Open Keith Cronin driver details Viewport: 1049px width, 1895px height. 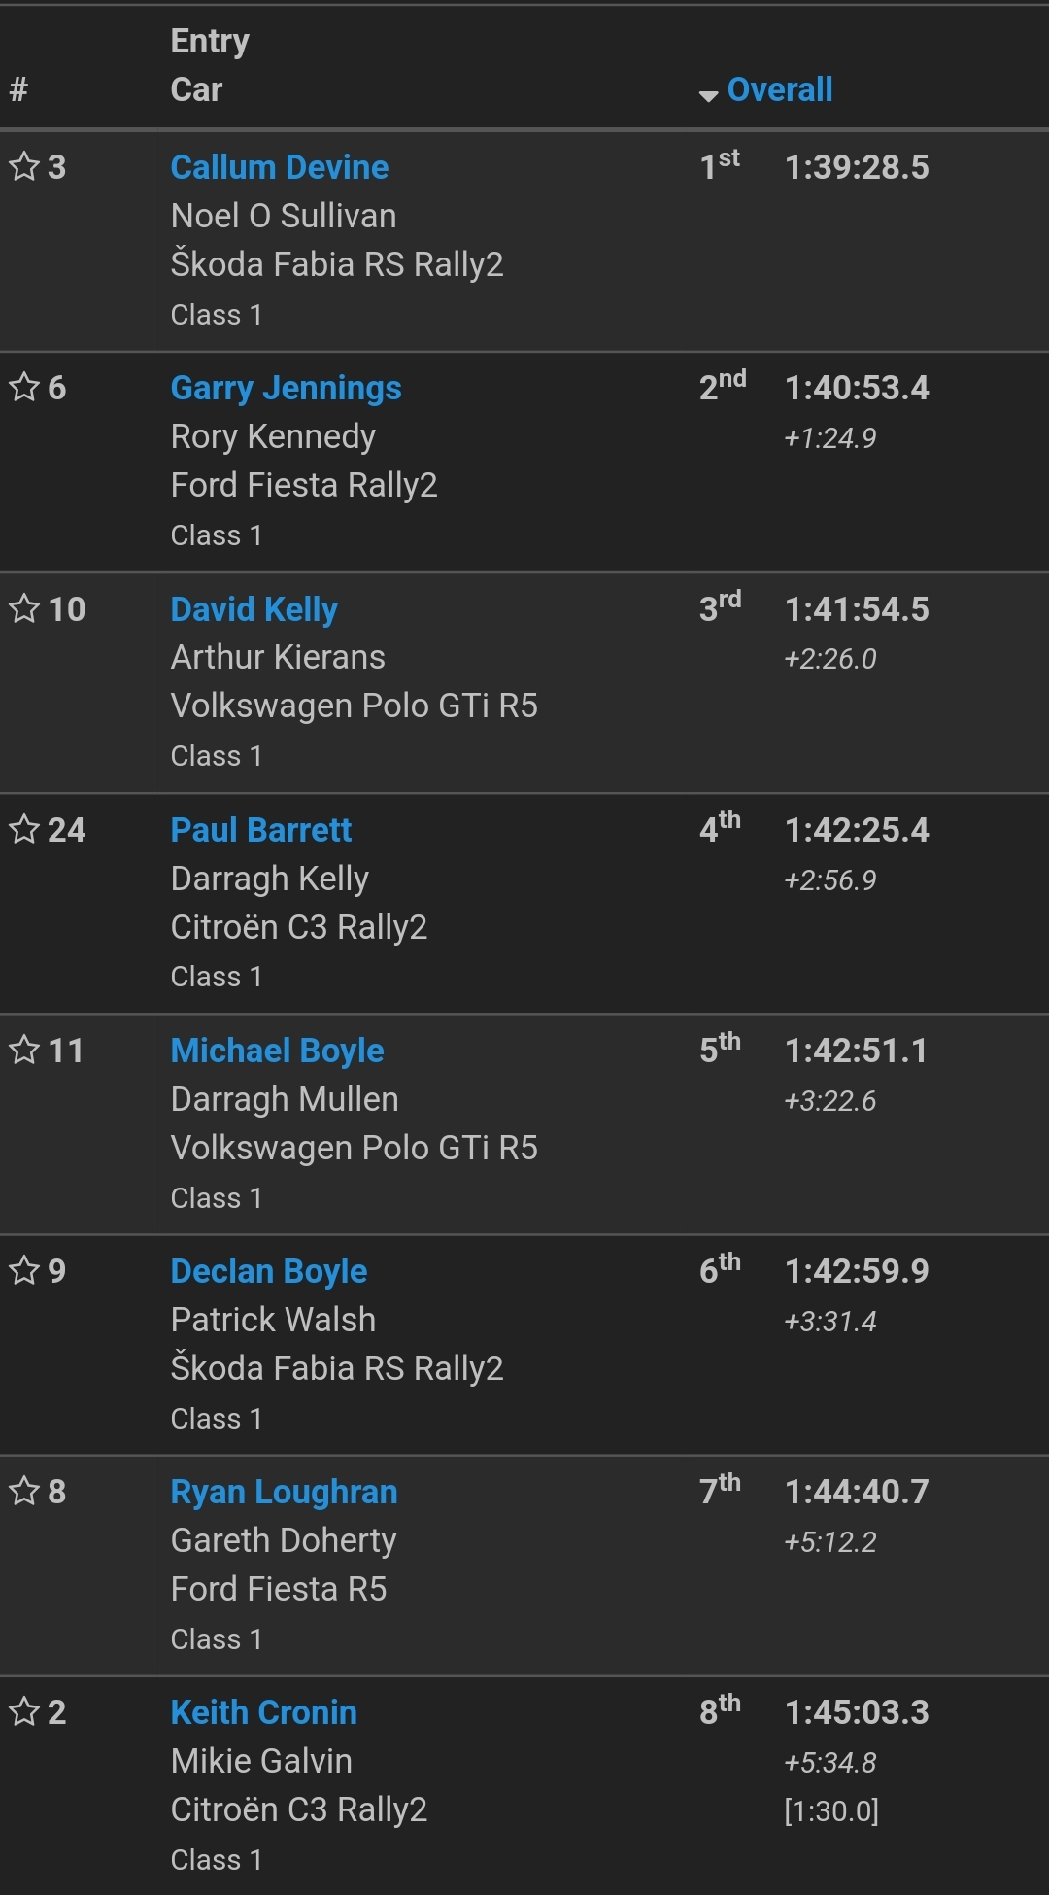(263, 1712)
